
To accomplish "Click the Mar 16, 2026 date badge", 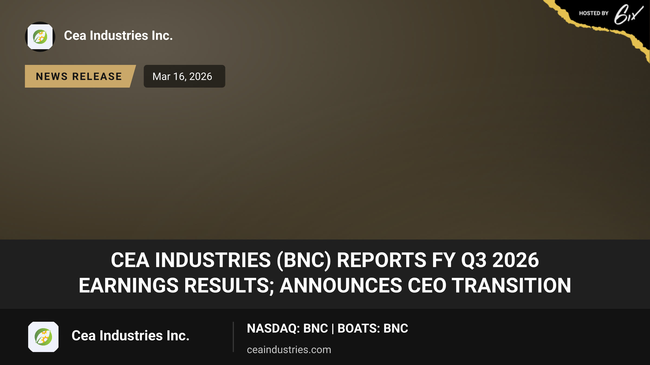I will coord(184,76).
